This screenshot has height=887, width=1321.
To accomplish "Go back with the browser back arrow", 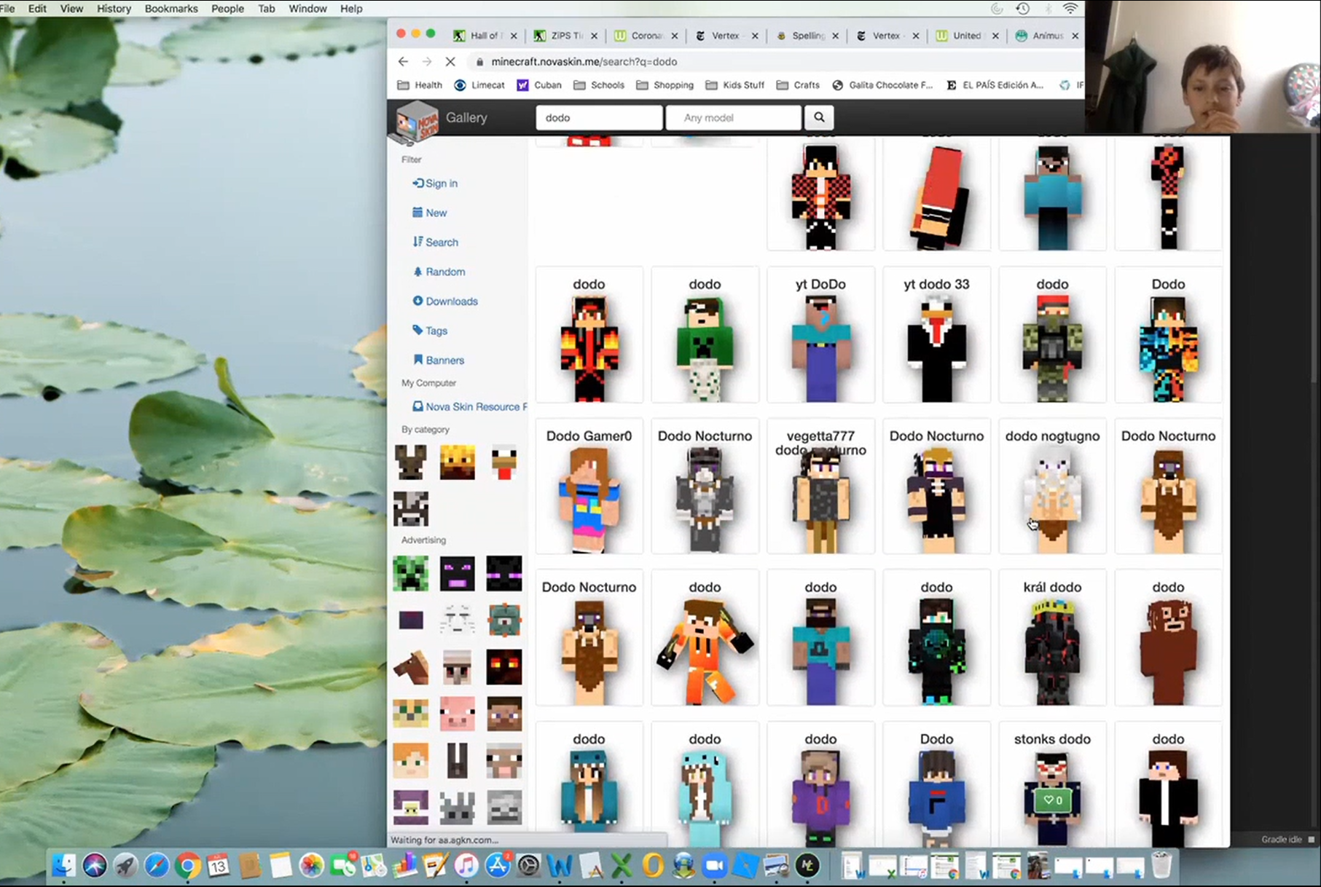I will pos(403,62).
